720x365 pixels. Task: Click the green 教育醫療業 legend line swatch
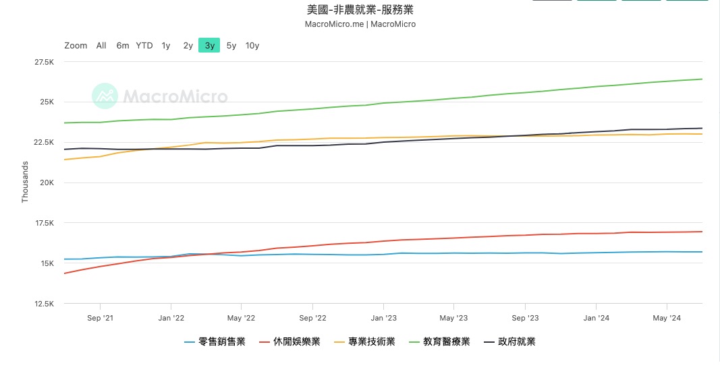coord(416,342)
